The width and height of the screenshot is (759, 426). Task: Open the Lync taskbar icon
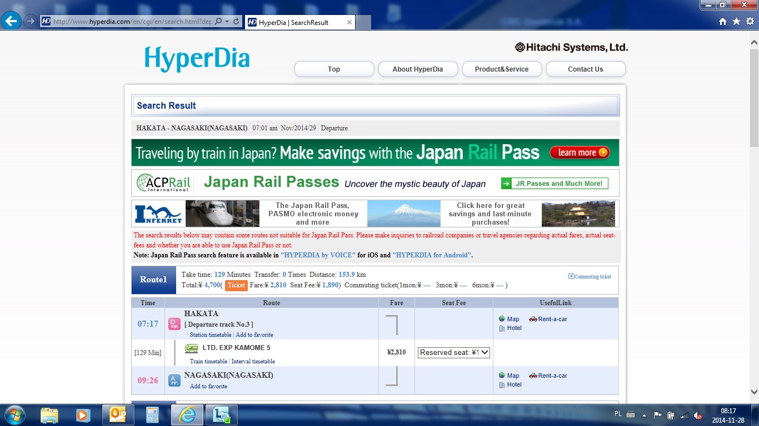pos(222,415)
